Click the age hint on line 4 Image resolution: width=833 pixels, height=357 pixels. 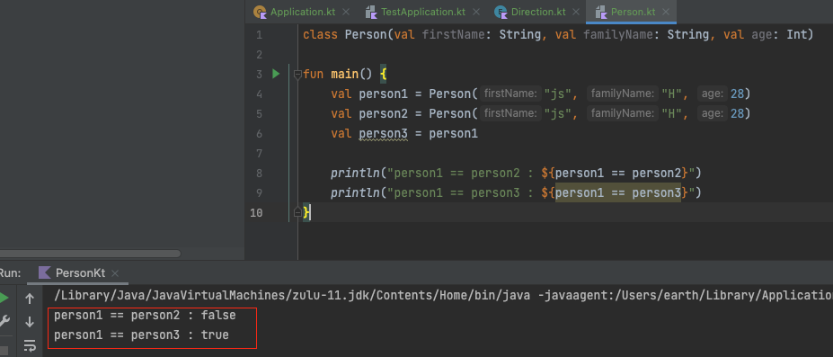pyautogui.click(x=712, y=94)
